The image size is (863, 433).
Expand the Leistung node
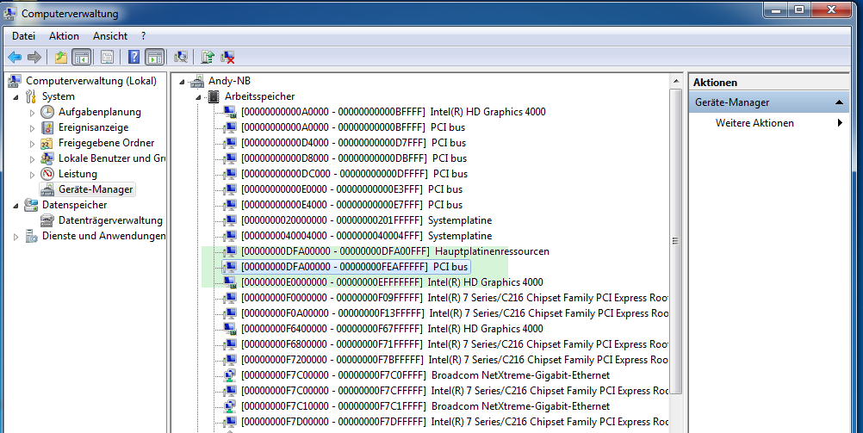[x=32, y=175]
